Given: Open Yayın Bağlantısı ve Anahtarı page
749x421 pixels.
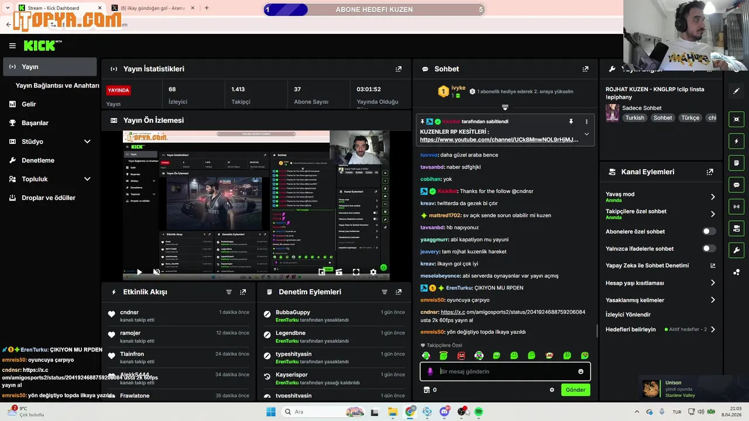Looking at the screenshot, I should [x=57, y=85].
